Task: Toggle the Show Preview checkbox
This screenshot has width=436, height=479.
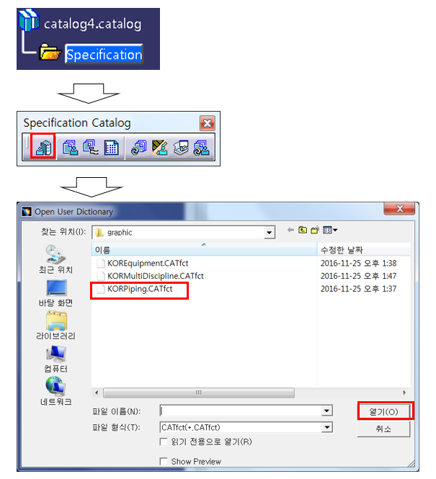Action: tap(164, 461)
